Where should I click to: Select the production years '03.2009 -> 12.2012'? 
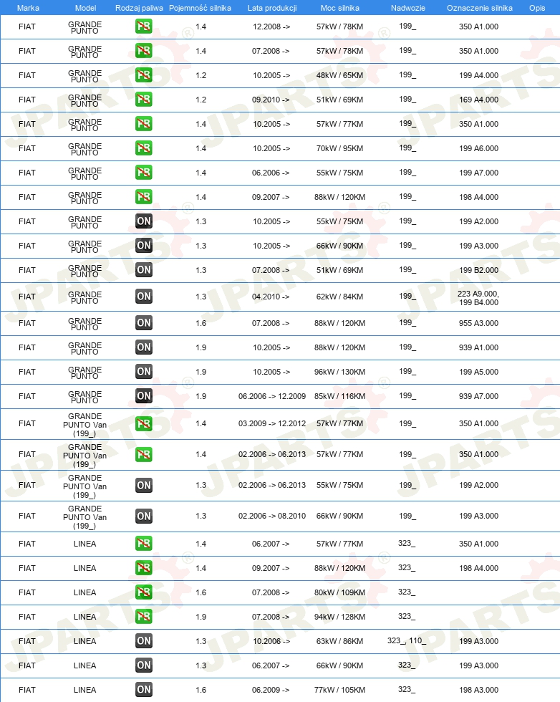point(271,423)
